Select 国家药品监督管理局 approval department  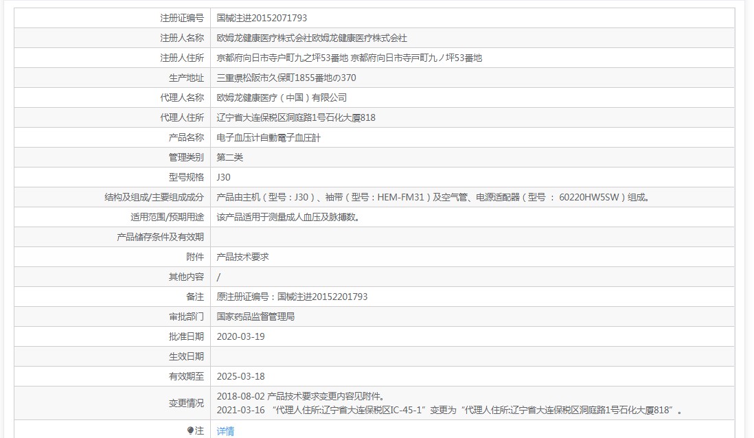pyautogui.click(x=258, y=316)
